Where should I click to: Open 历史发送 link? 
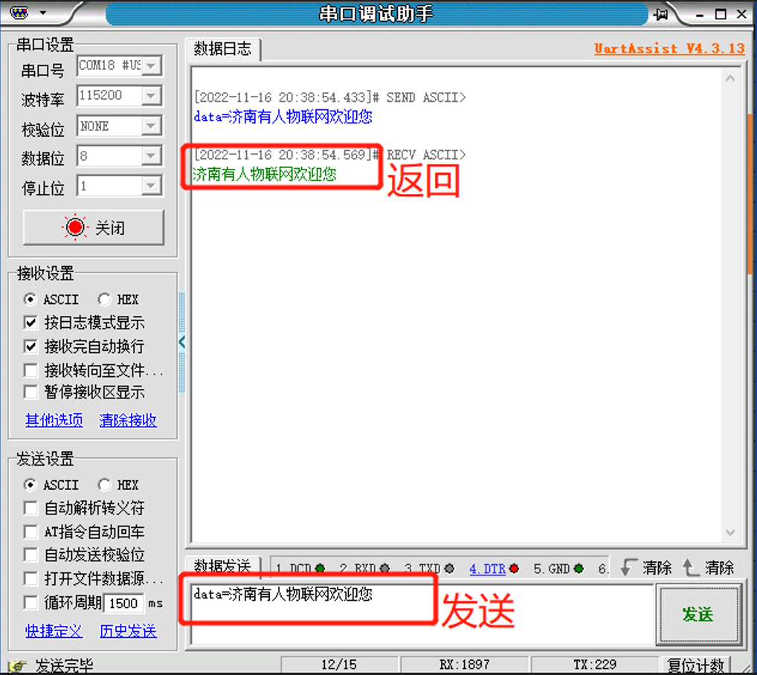tap(128, 630)
